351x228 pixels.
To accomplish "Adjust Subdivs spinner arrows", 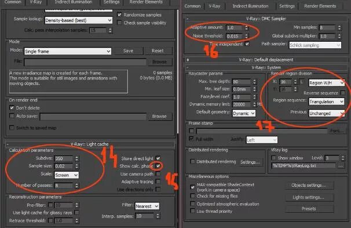I will point(77,158).
